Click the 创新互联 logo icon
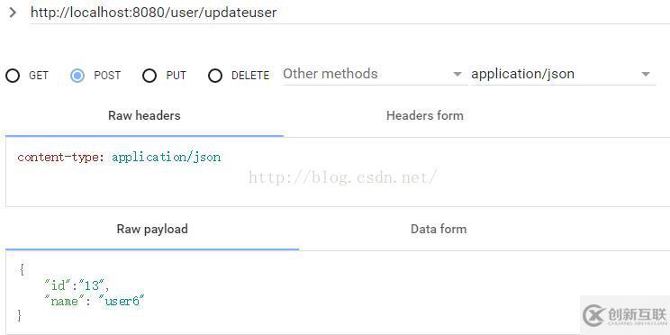Image resolution: width=670 pixels, height=335 pixels. click(594, 316)
